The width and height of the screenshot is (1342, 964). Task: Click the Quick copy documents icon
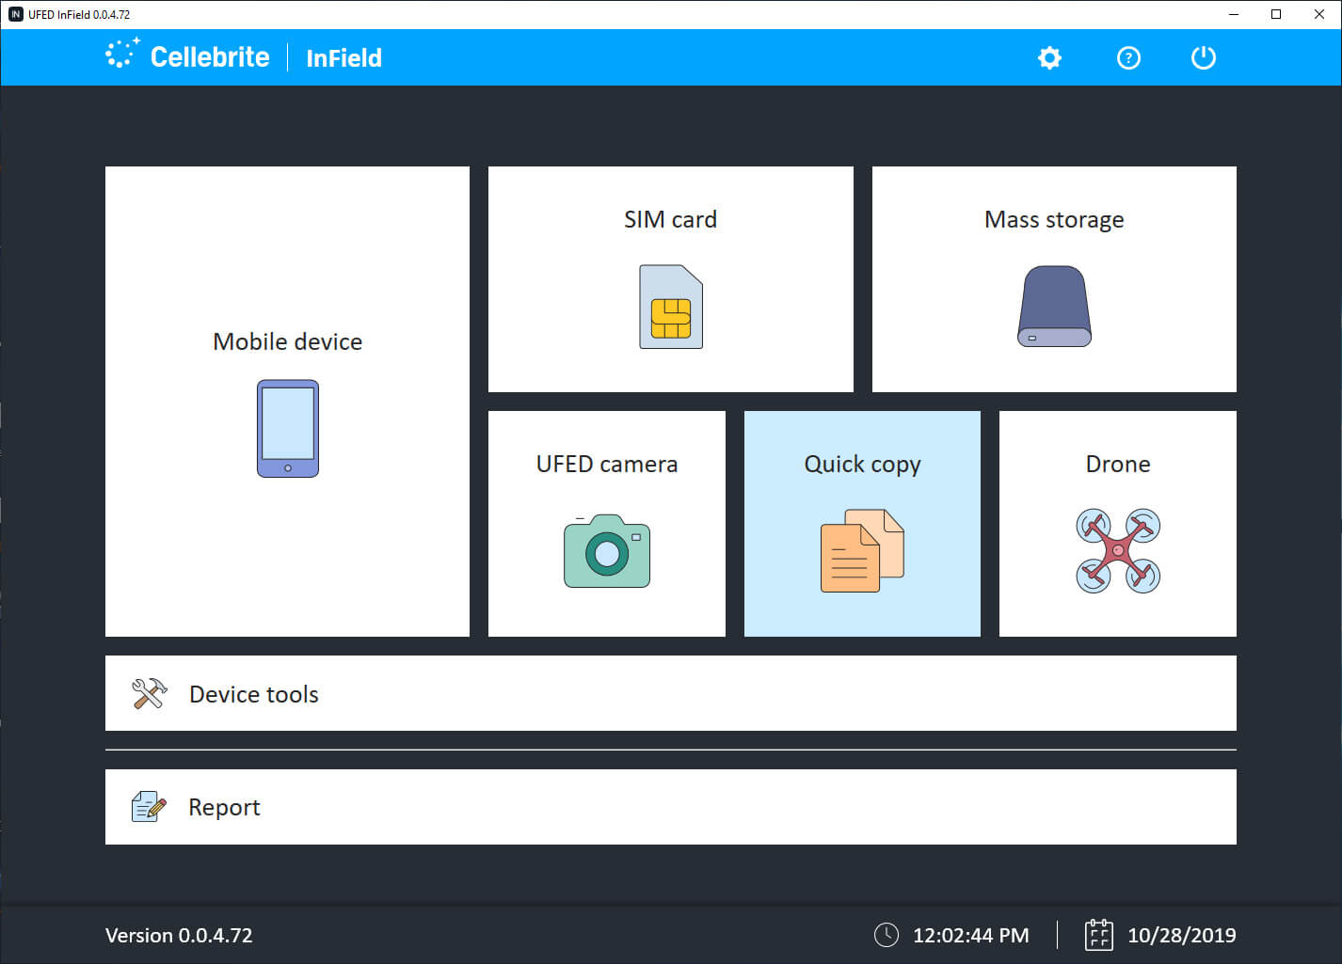pos(862,550)
